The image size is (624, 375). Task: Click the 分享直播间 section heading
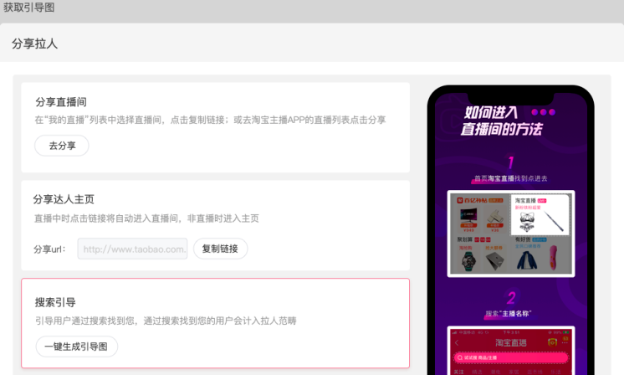click(61, 102)
